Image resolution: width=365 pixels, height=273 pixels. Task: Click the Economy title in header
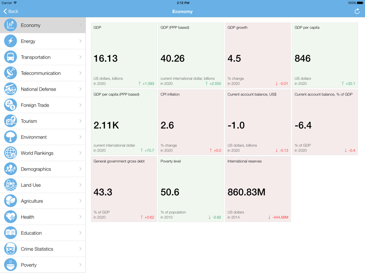(x=182, y=12)
